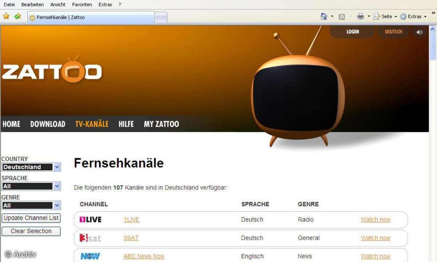Screen dimensions: 437x262
Task: Click the DEUTSCH language button
Action: (x=393, y=32)
